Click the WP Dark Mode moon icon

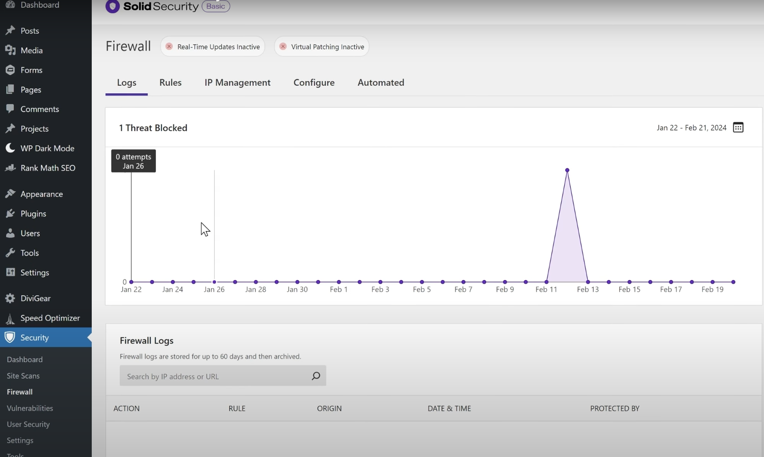[10, 148]
